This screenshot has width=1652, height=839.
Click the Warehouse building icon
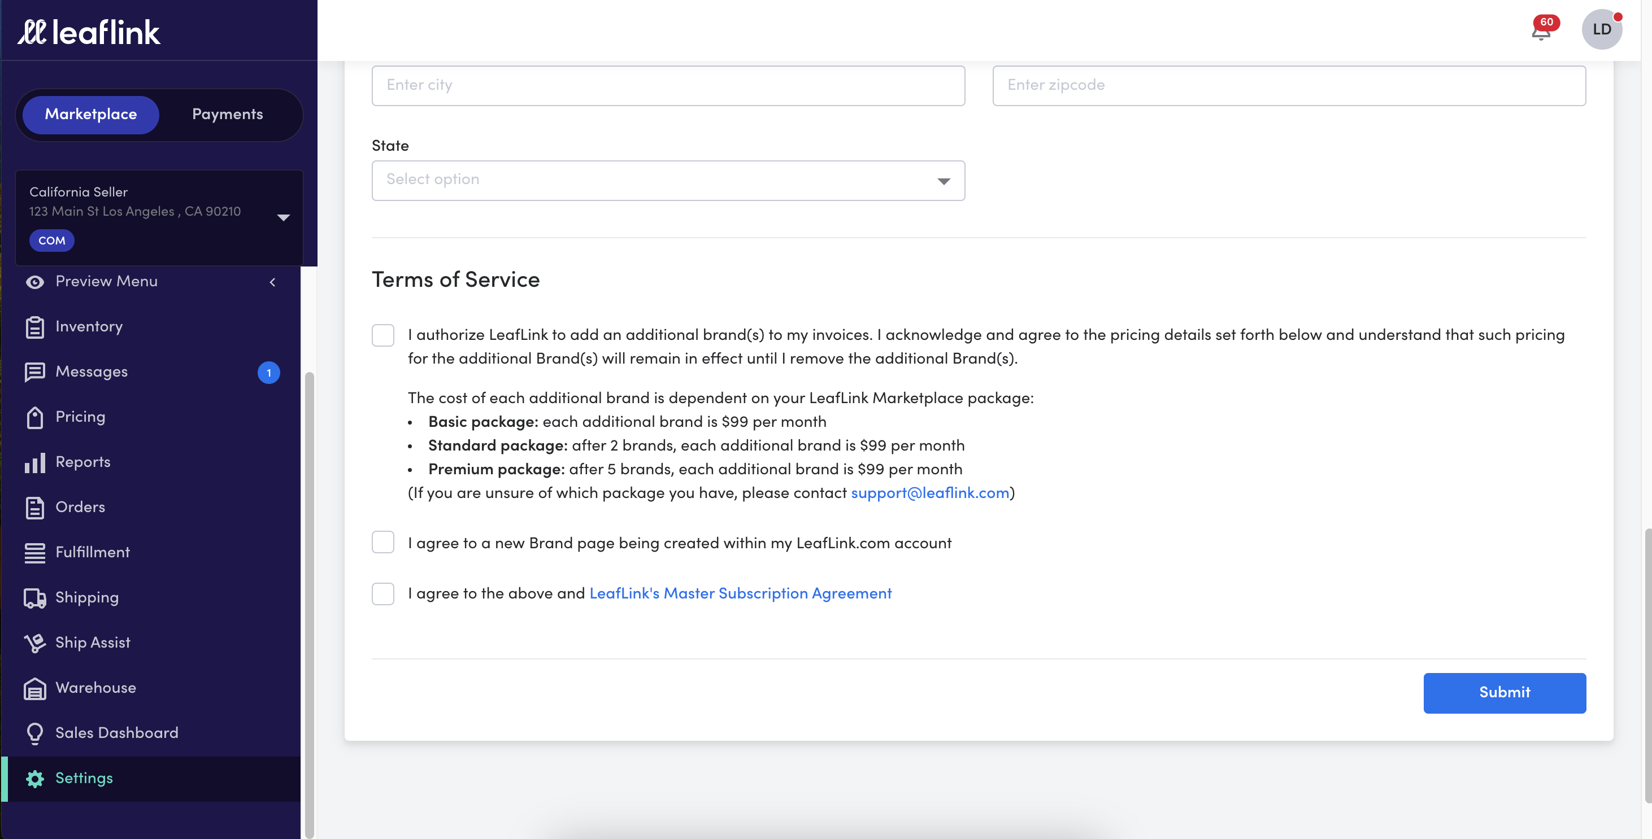click(x=34, y=688)
